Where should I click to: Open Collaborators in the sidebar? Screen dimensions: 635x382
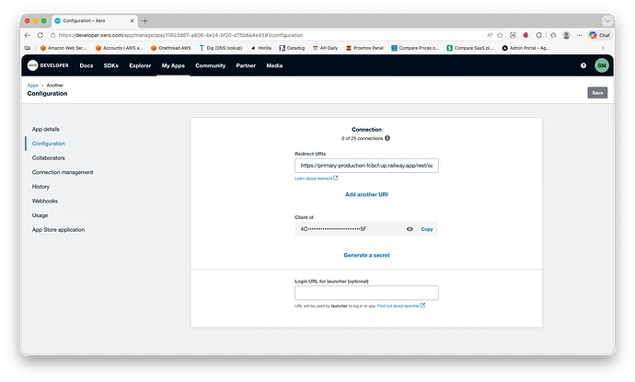coord(48,157)
